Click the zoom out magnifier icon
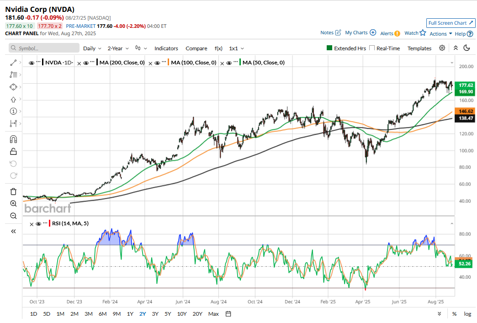 (x=13, y=216)
